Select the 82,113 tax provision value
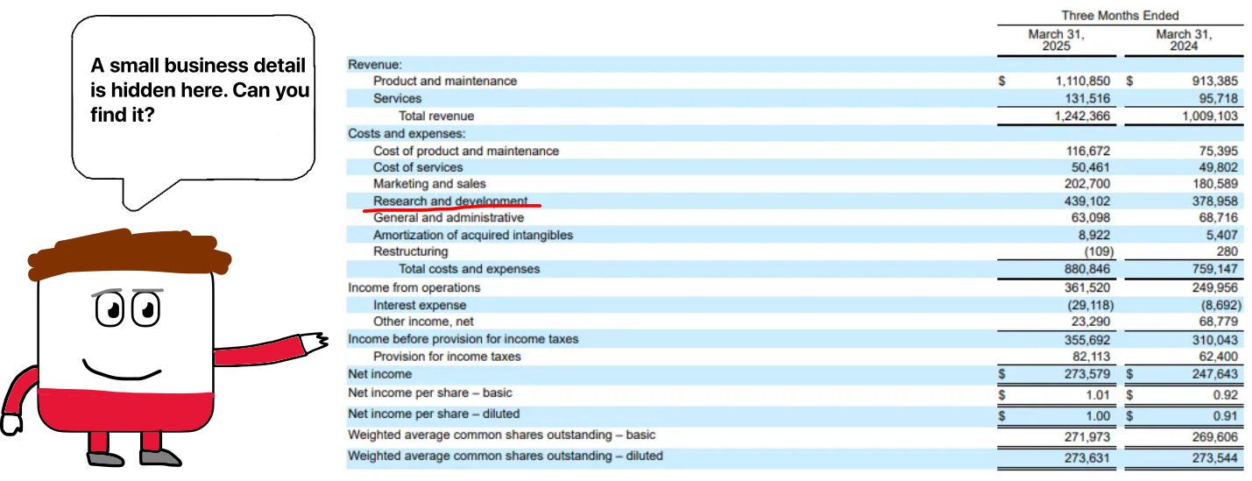 coord(1092,357)
